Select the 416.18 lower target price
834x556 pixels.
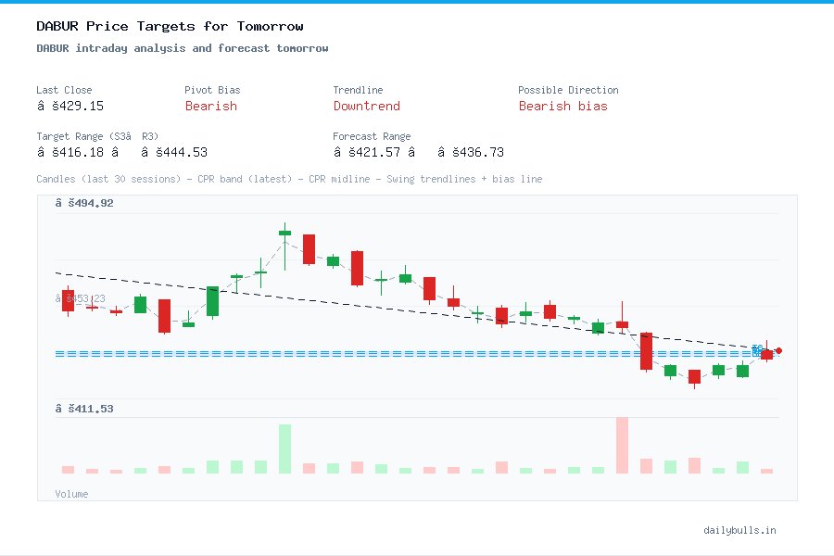point(70,152)
